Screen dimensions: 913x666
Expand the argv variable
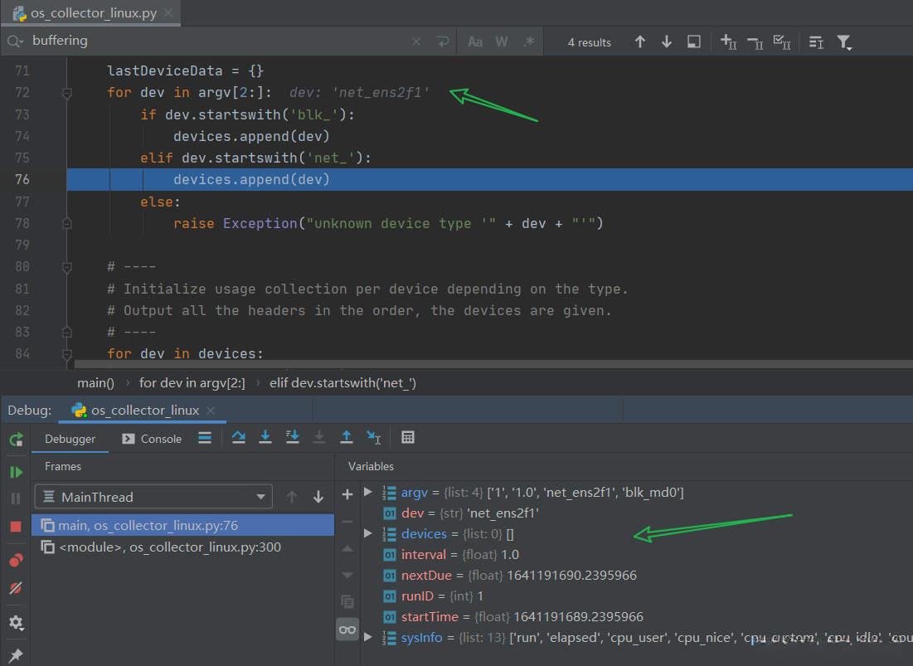click(368, 493)
